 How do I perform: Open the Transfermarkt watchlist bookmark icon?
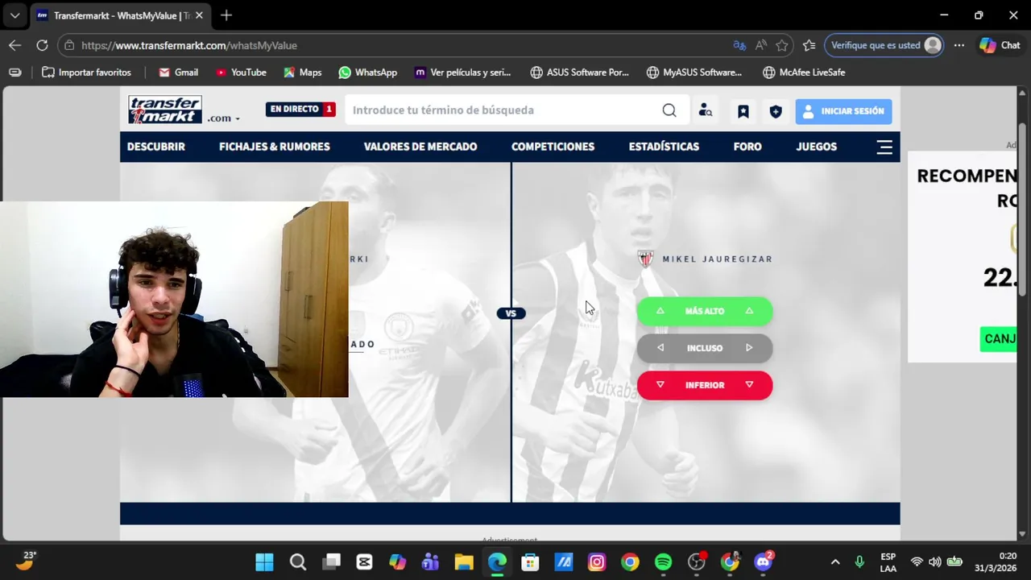743,111
